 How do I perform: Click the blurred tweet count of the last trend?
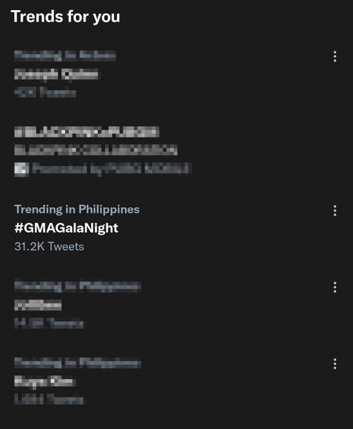point(49,400)
